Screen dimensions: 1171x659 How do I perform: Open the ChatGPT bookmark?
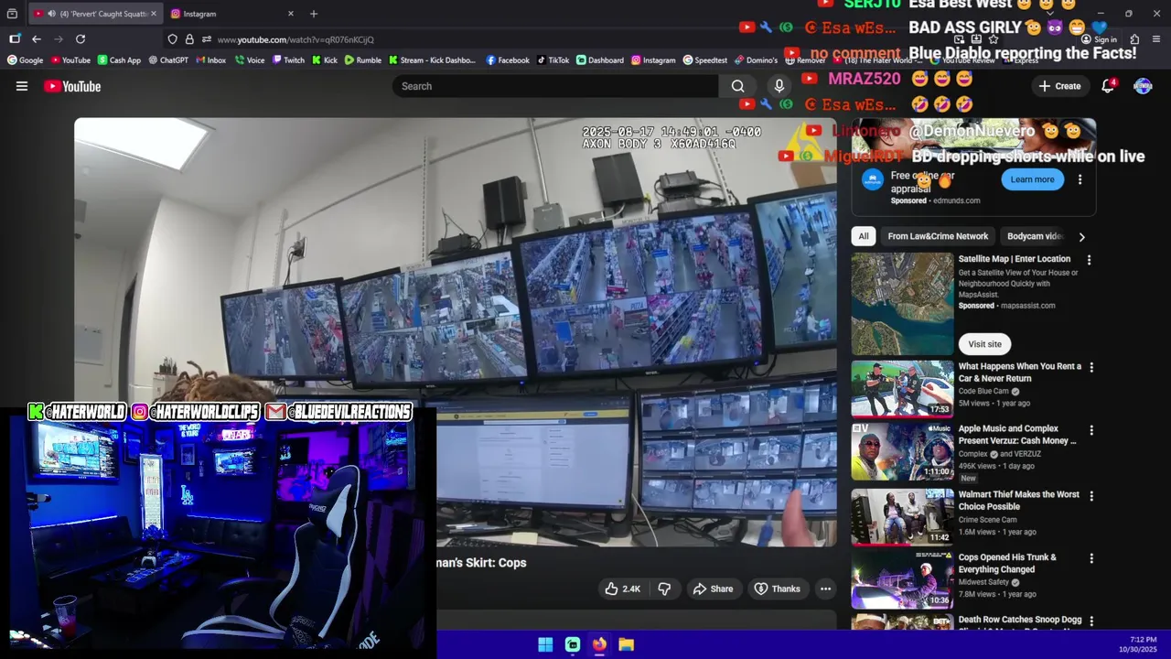click(x=167, y=60)
